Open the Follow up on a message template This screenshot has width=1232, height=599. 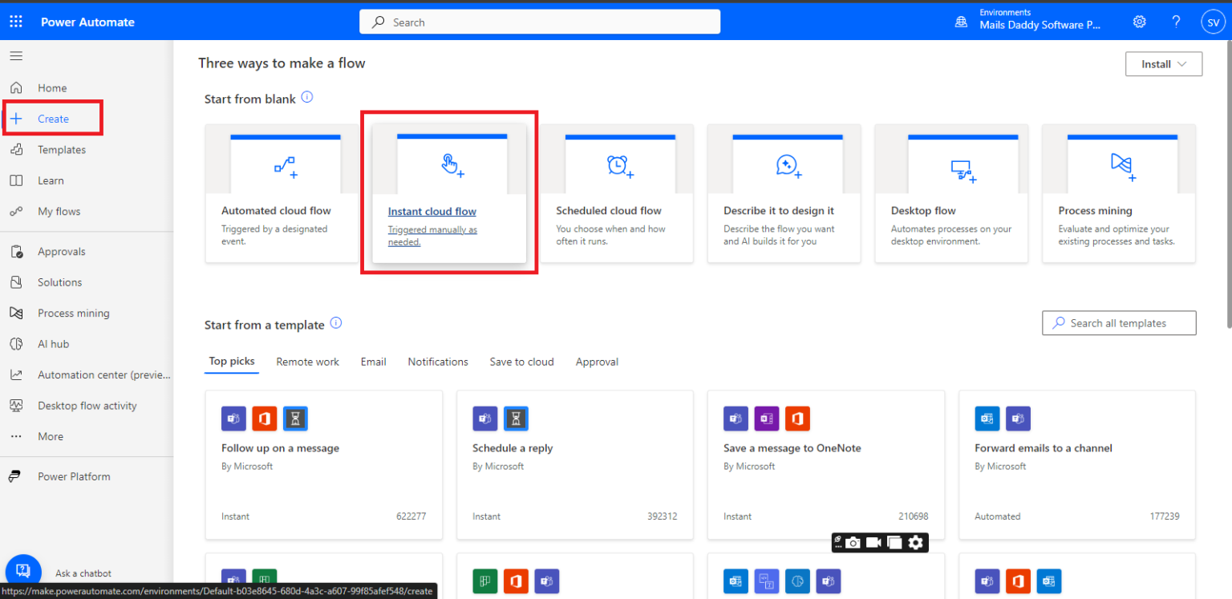click(324, 465)
